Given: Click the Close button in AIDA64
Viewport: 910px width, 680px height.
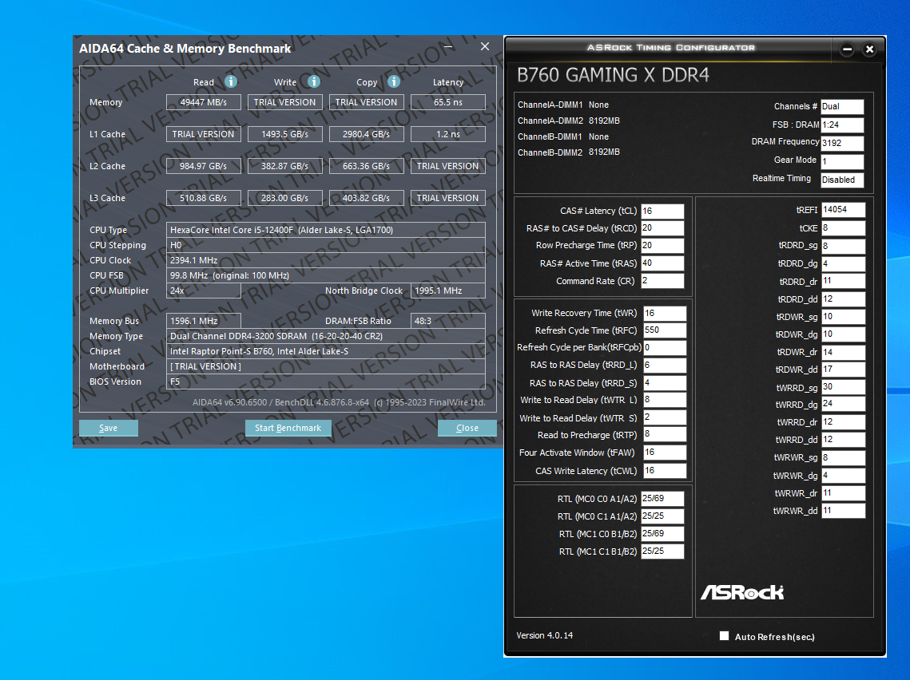Looking at the screenshot, I should (467, 428).
